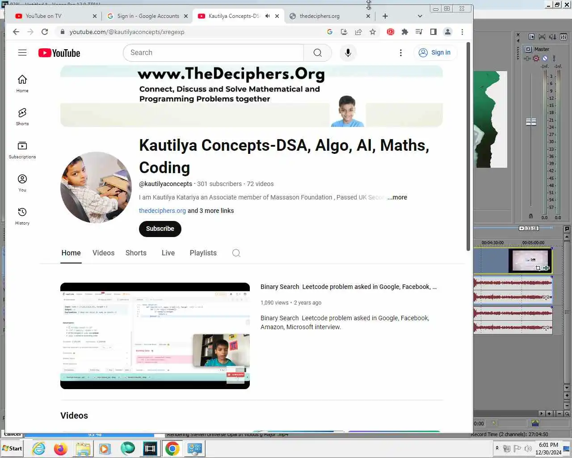Open Home in the YouTube sidebar
The width and height of the screenshot is (572, 458).
22,84
